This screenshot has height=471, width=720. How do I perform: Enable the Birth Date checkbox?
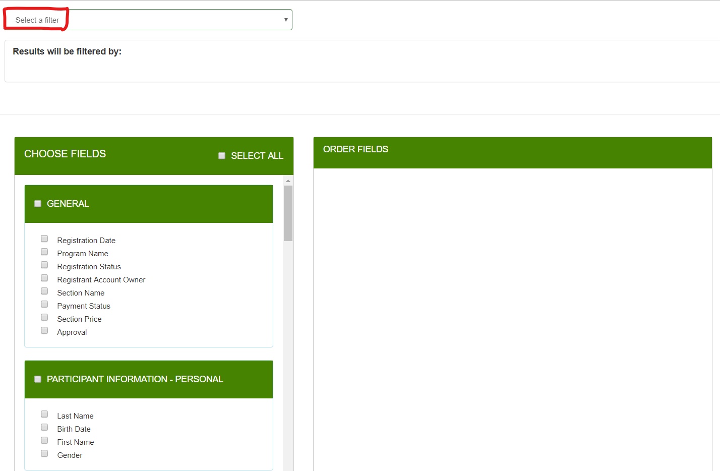click(x=44, y=427)
